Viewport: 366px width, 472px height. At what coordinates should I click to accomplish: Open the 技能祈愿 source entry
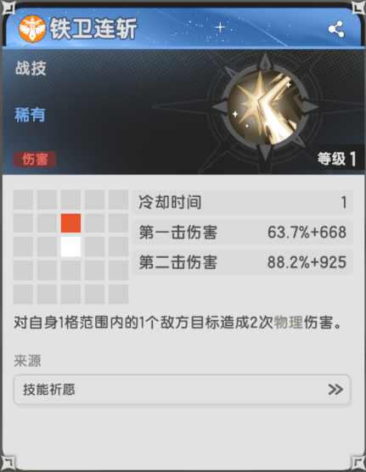pyautogui.click(x=182, y=389)
